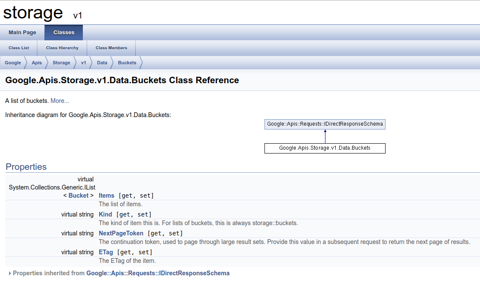Open the Main Page tab
The height and width of the screenshot is (286, 480).
pos(22,33)
